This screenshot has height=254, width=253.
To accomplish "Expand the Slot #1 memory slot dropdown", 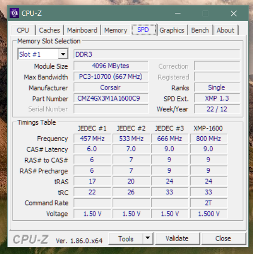I will pyautogui.click(x=63, y=54).
